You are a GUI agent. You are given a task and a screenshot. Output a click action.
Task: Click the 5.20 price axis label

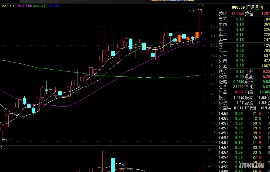click(x=214, y=26)
